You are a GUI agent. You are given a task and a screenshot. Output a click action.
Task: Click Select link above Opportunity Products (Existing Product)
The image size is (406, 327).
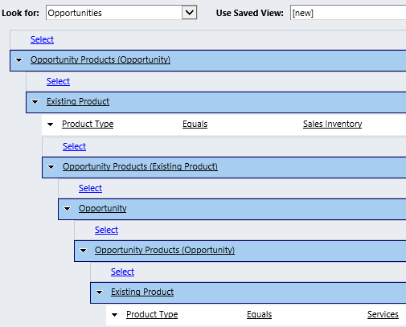[74, 146]
